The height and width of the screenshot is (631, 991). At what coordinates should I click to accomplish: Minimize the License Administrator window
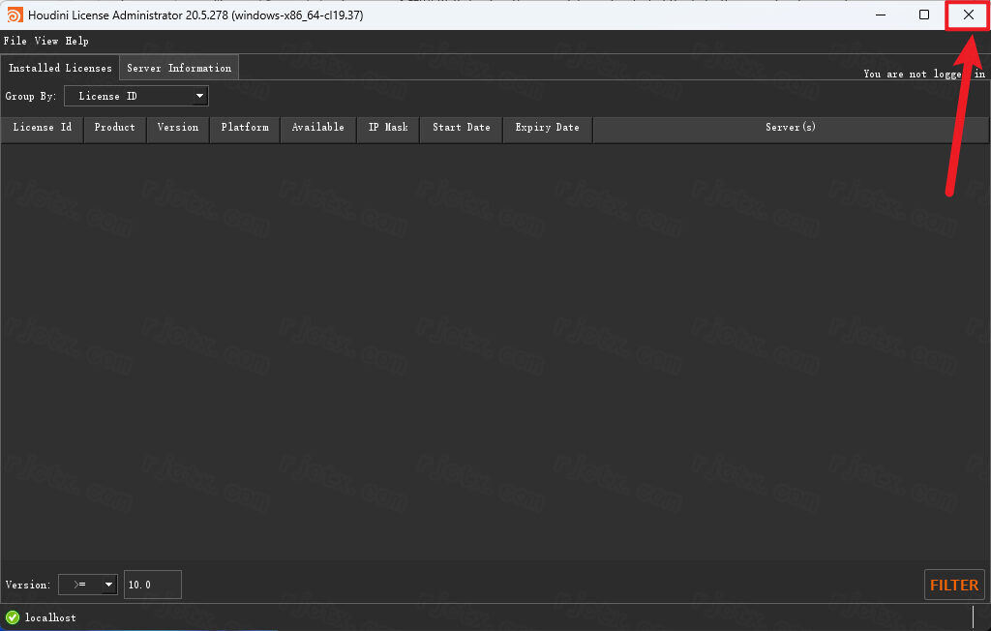pyautogui.click(x=881, y=15)
